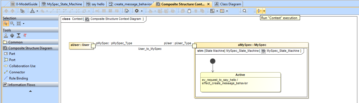The image size is (359, 103).
Task: Click the compartment layout icon in the toolbar
Action: [x=212, y=11]
